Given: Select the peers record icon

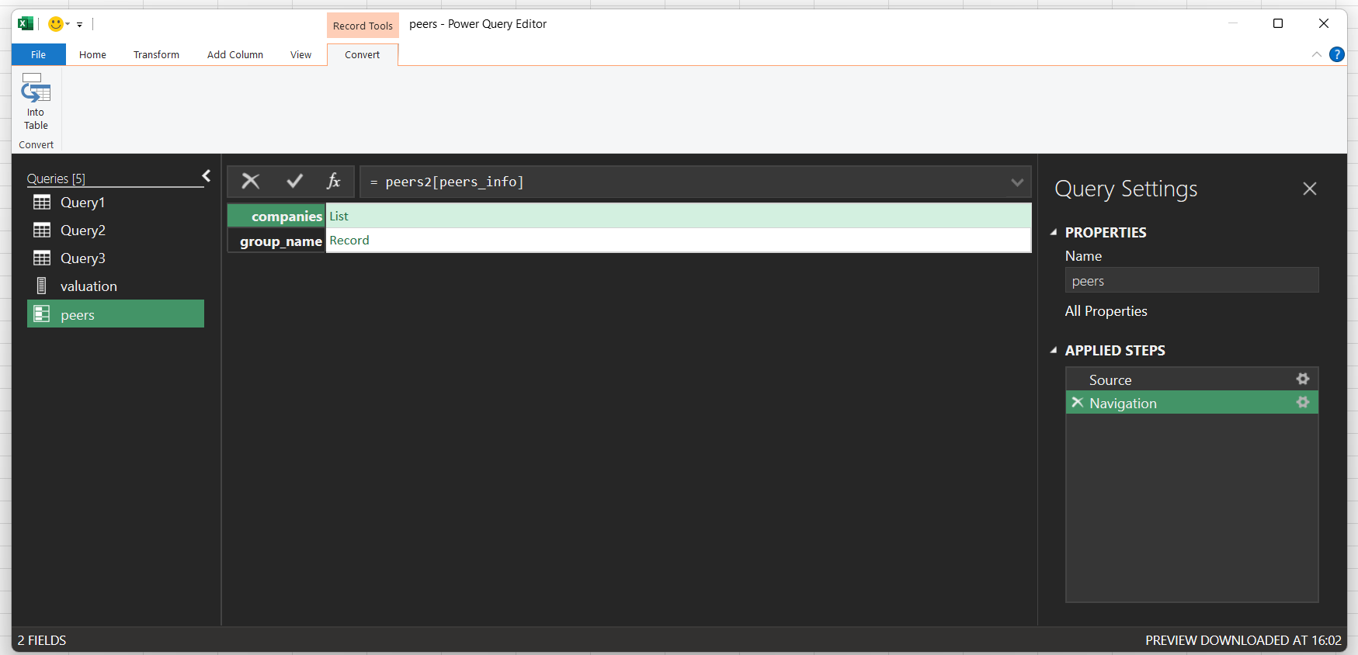Looking at the screenshot, I should pyautogui.click(x=42, y=314).
